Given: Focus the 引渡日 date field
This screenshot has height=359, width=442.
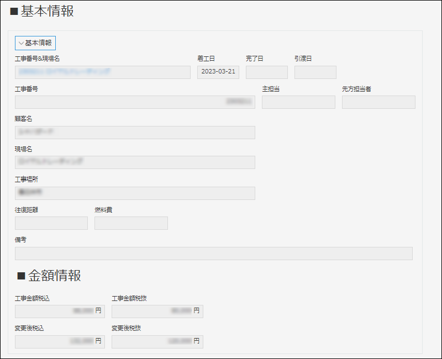Looking at the screenshot, I should (x=315, y=72).
